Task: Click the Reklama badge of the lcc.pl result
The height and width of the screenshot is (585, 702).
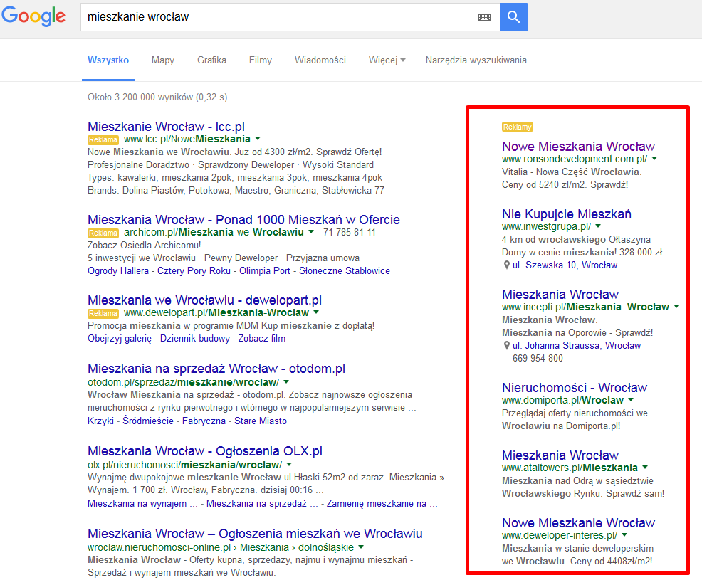Action: [x=103, y=139]
